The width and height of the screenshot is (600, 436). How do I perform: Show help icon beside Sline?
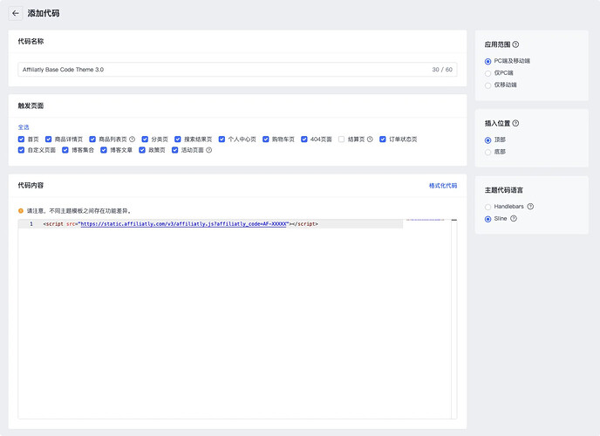click(514, 218)
